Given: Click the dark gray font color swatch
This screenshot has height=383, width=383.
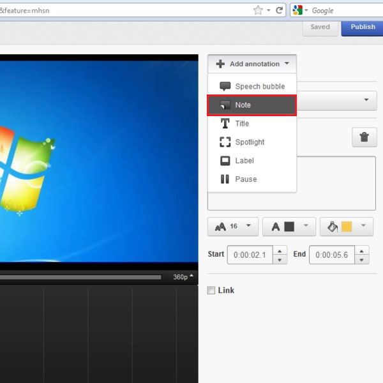Looking at the screenshot, I should [289, 227].
